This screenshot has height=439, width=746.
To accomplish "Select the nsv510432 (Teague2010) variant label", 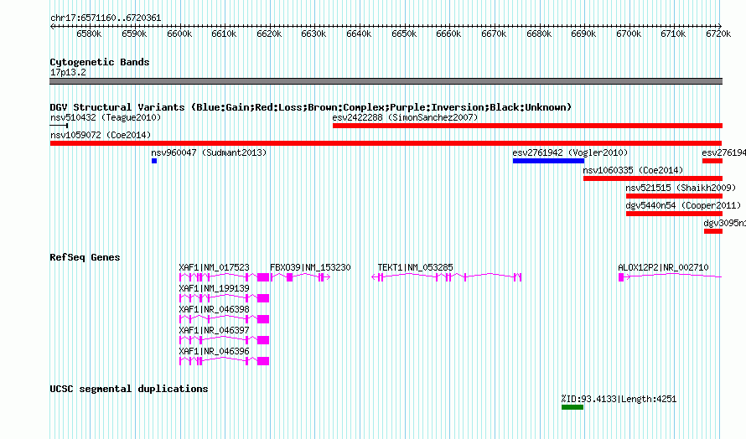I will (106, 117).
